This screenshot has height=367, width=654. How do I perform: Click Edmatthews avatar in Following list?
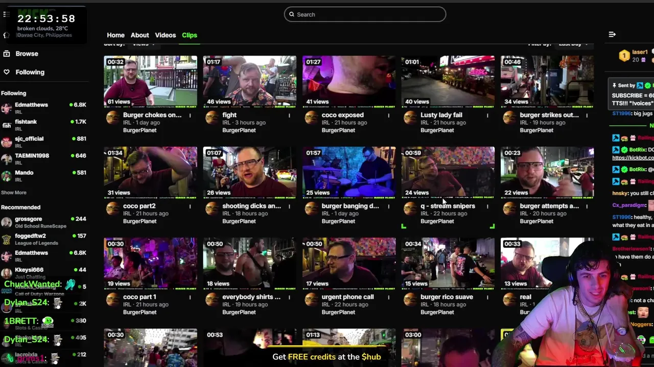pos(7,108)
